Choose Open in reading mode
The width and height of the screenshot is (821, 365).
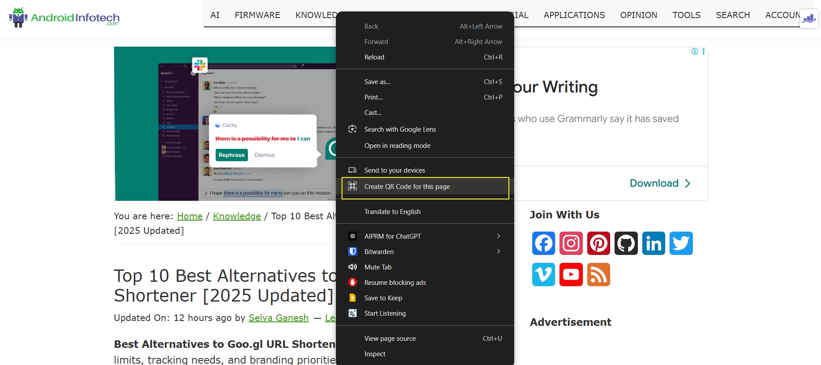[x=425, y=146]
